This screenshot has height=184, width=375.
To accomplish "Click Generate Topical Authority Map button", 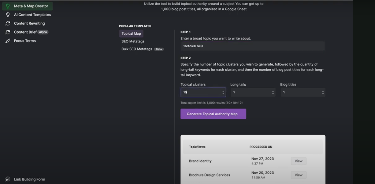I will point(214,114).
